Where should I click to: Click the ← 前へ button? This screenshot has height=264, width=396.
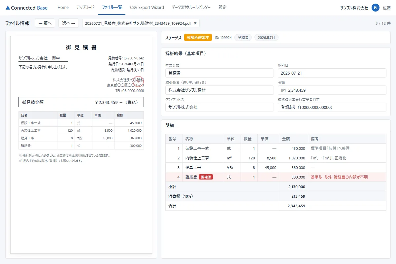tap(45, 23)
